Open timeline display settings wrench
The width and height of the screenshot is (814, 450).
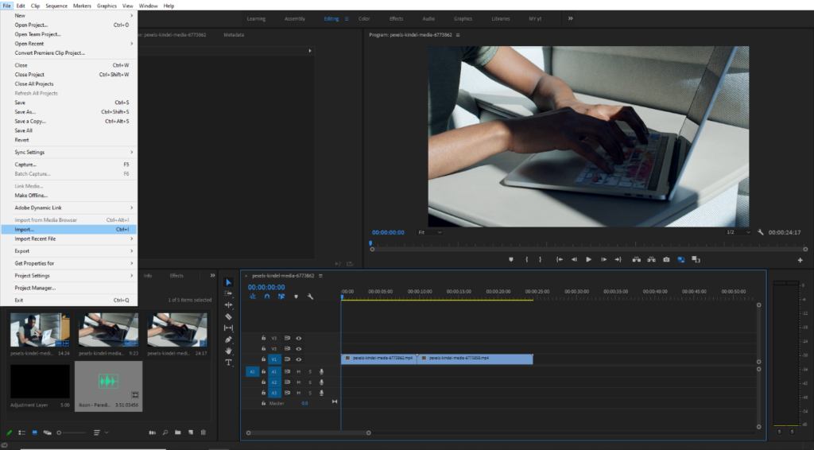tap(310, 297)
